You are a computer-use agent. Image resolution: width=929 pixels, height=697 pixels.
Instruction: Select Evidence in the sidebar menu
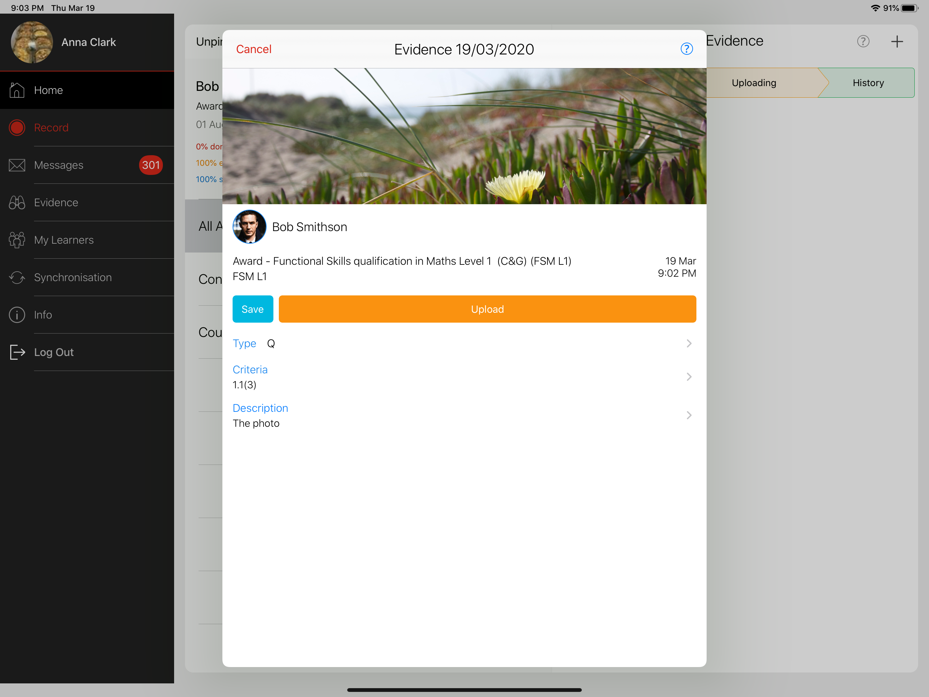click(x=87, y=202)
